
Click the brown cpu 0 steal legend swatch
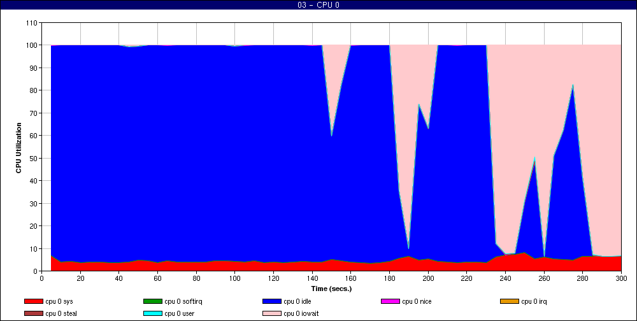(33, 314)
